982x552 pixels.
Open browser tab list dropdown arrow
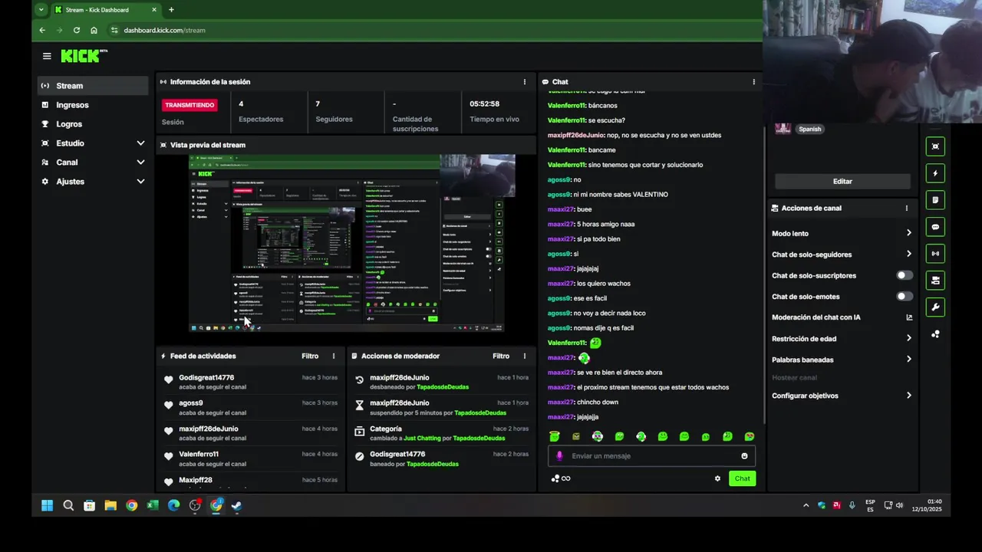[x=41, y=10]
